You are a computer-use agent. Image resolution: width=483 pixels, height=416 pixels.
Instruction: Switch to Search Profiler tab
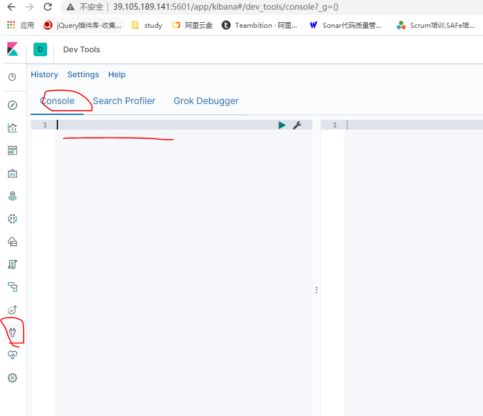tap(124, 101)
